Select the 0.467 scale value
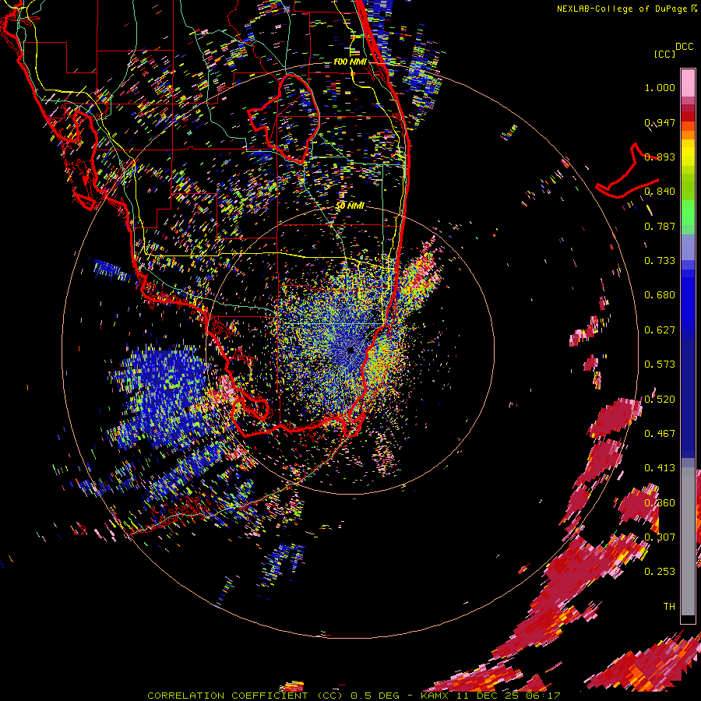 tap(660, 434)
